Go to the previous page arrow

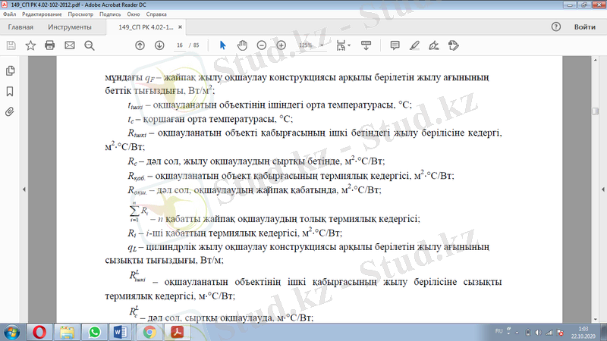pos(140,45)
